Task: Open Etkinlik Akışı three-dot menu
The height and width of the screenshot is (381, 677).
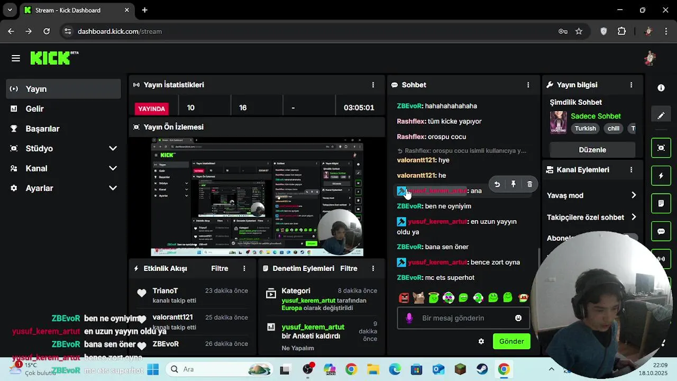Action: click(x=244, y=268)
